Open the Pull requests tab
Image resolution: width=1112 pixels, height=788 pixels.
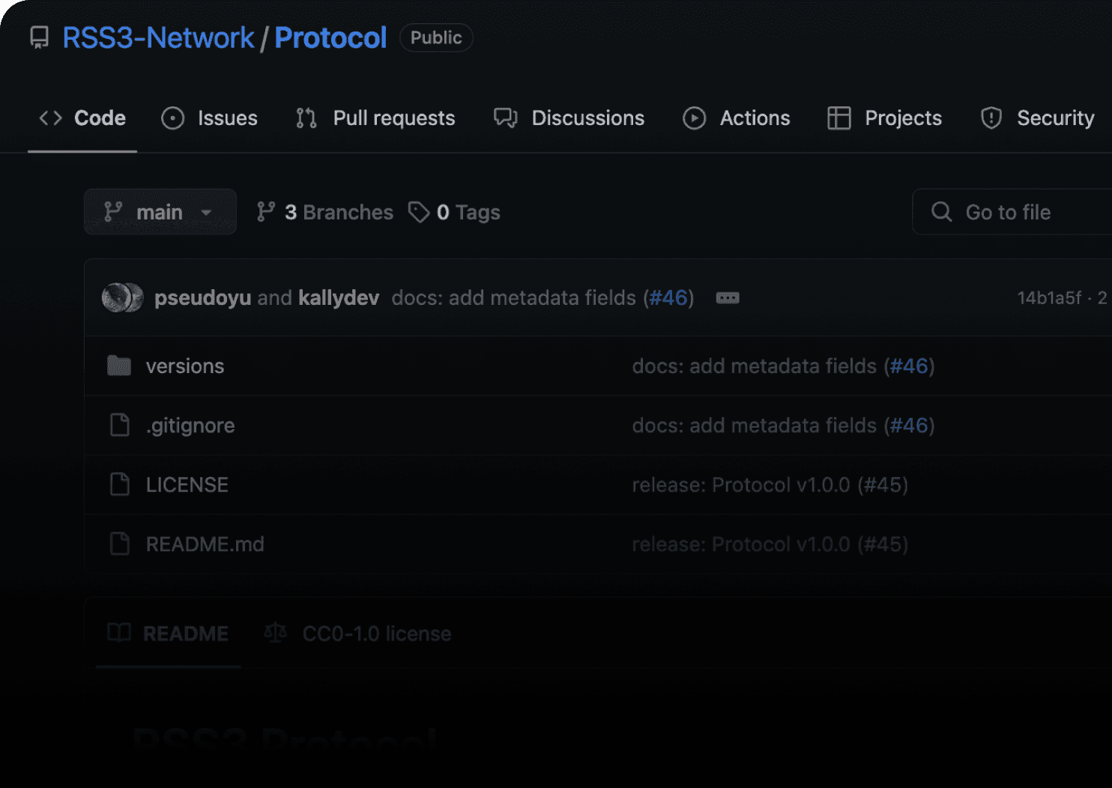375,118
